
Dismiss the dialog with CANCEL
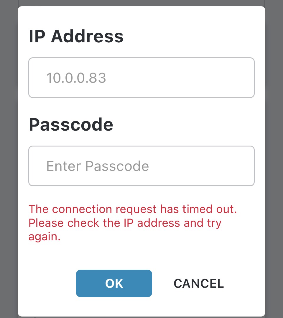tap(199, 283)
